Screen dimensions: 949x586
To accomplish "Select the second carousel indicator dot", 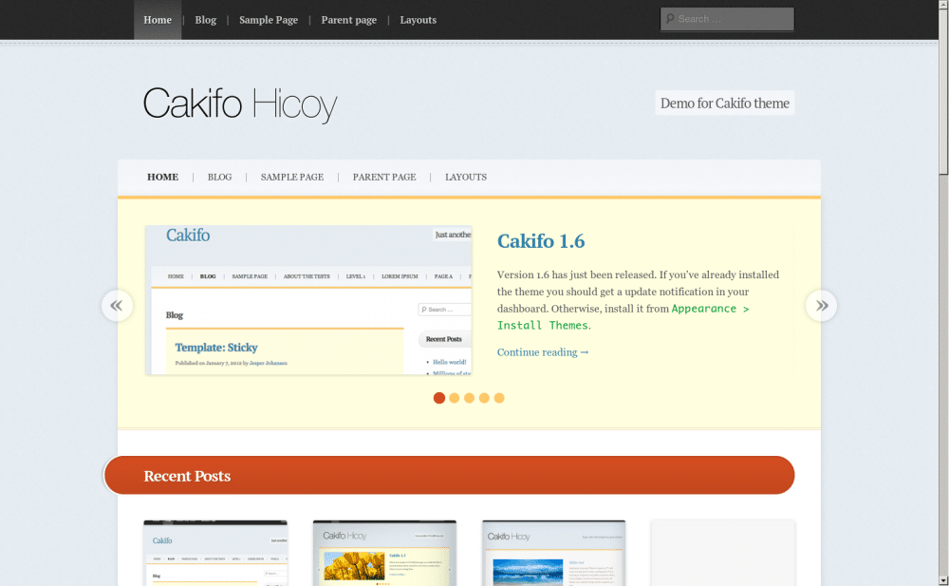I will point(454,398).
